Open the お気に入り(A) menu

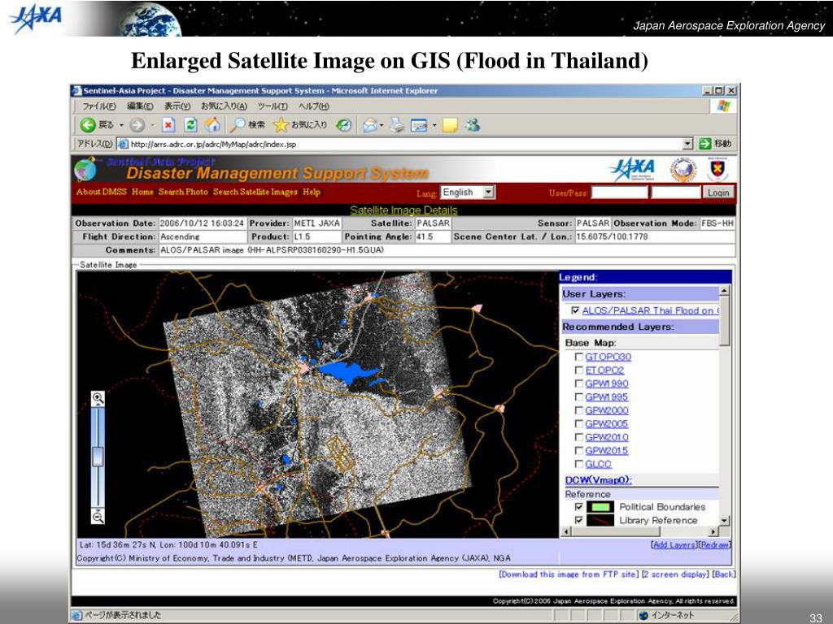[x=224, y=106]
